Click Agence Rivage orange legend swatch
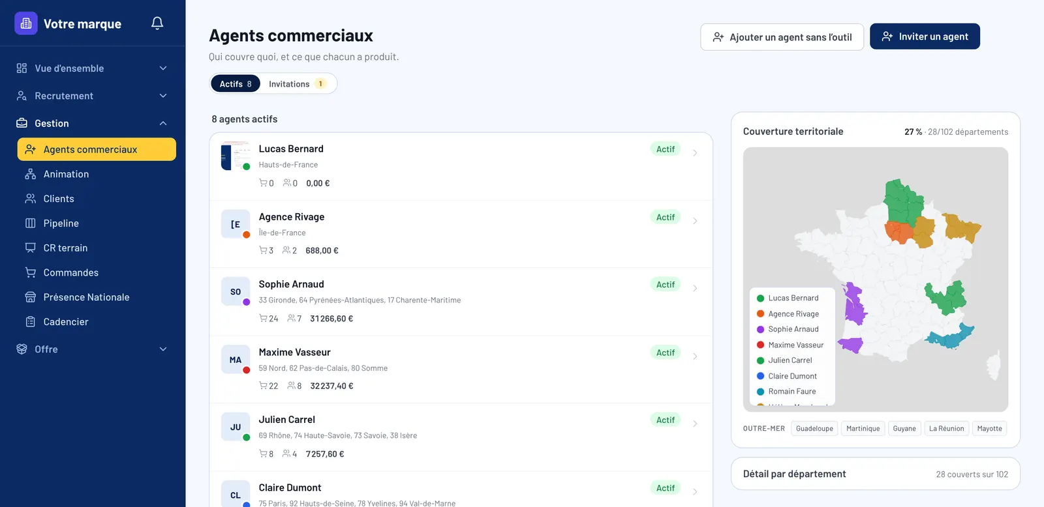 pyautogui.click(x=760, y=313)
